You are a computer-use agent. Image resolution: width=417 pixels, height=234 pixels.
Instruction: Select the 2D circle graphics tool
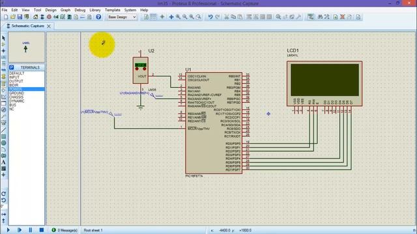(3, 143)
